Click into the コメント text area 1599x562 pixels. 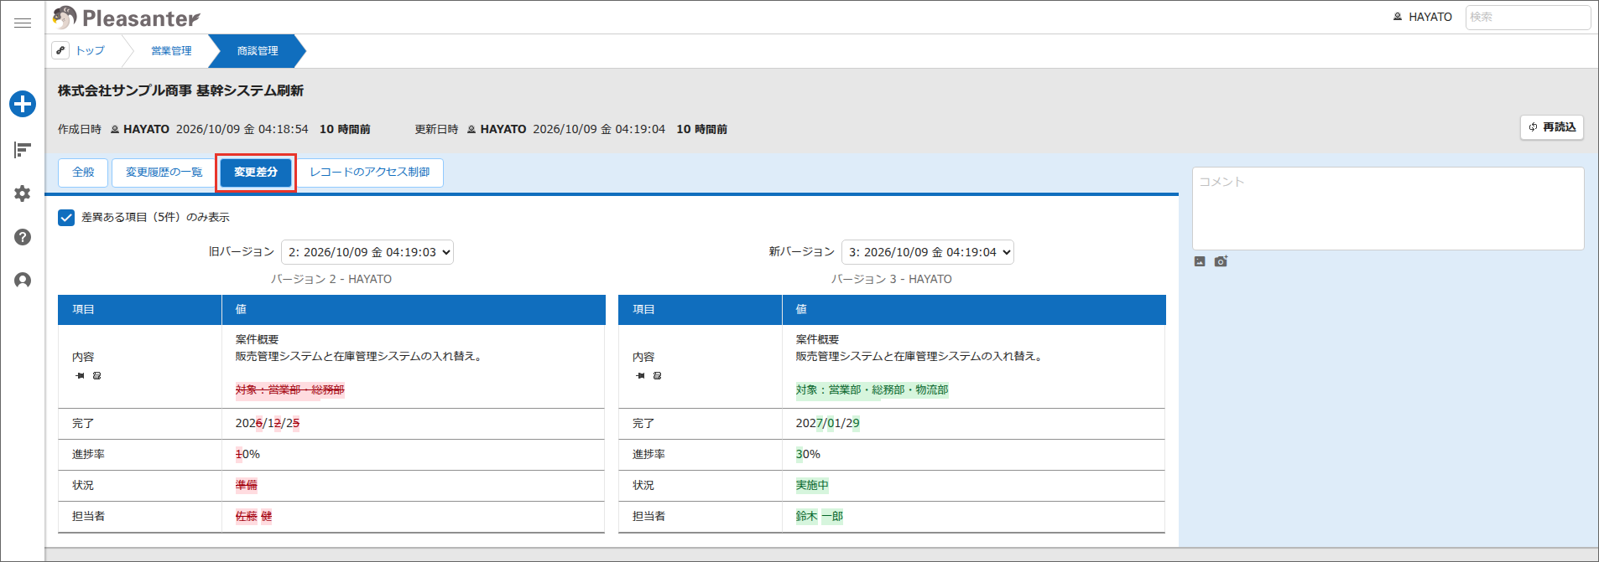click(x=1388, y=209)
